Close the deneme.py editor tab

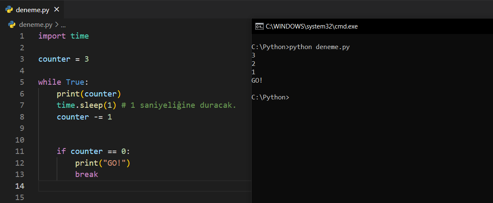click(57, 10)
